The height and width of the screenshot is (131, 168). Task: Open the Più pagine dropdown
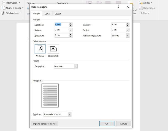(x=76, y=66)
